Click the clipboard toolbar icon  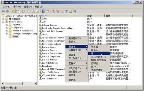click(23, 11)
